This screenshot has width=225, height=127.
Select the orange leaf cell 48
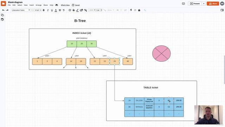(128, 61)
